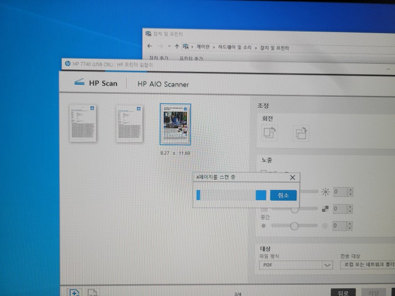Click the 뒤로 back button

coord(343,292)
